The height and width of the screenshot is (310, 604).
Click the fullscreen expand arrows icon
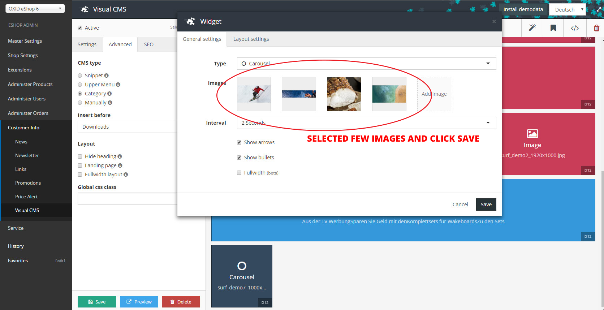[x=599, y=9]
